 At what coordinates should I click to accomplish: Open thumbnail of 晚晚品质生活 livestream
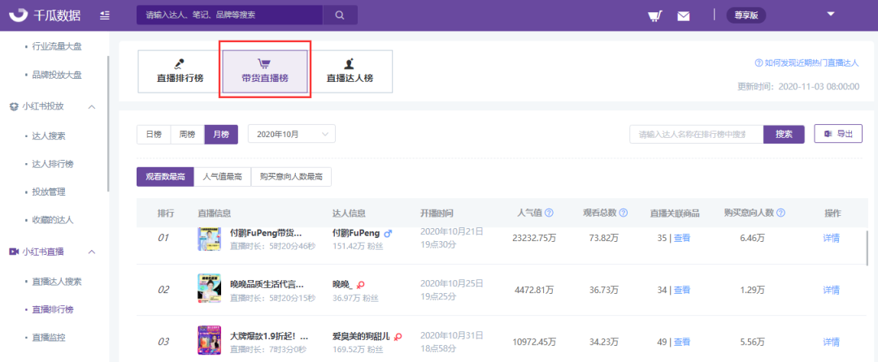point(209,288)
